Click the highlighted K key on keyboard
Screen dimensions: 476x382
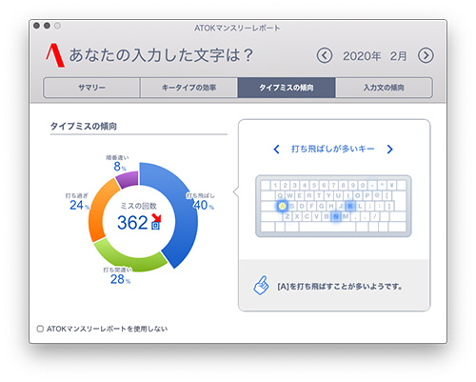pyautogui.click(x=350, y=206)
